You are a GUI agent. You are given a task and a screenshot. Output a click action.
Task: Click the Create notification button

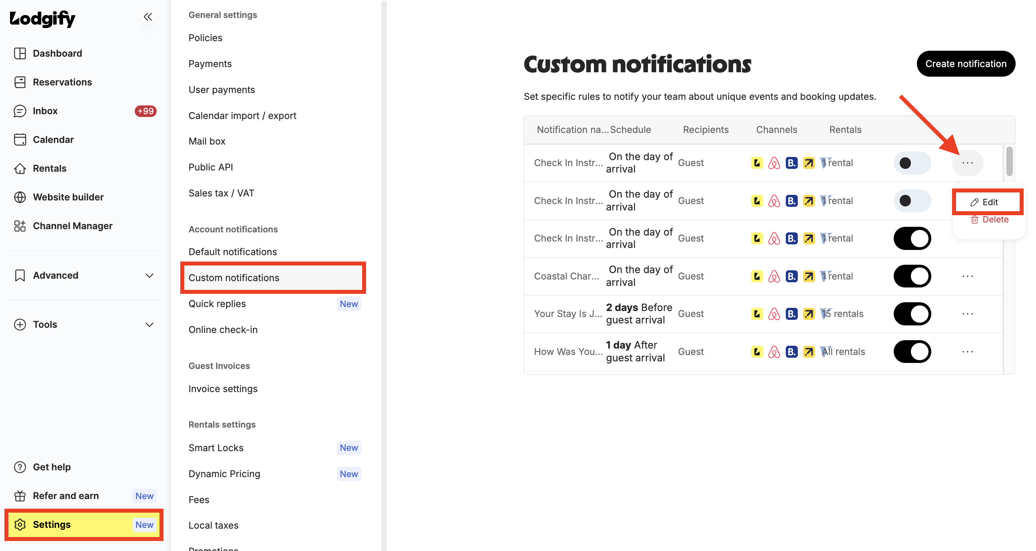pyautogui.click(x=966, y=63)
